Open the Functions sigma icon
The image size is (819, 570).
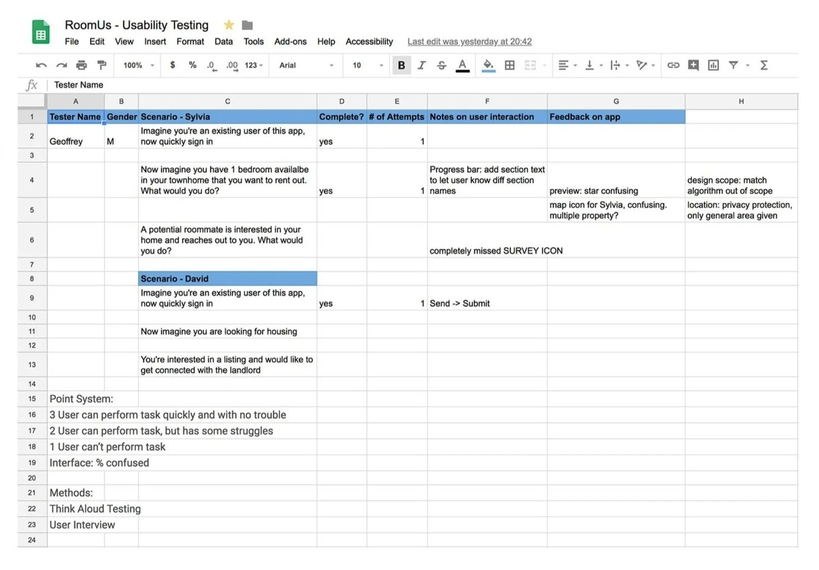[764, 65]
